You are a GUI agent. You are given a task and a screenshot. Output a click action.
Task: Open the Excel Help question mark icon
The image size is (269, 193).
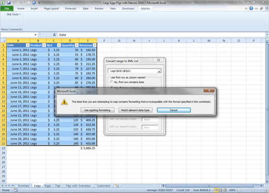[x=251, y=8]
